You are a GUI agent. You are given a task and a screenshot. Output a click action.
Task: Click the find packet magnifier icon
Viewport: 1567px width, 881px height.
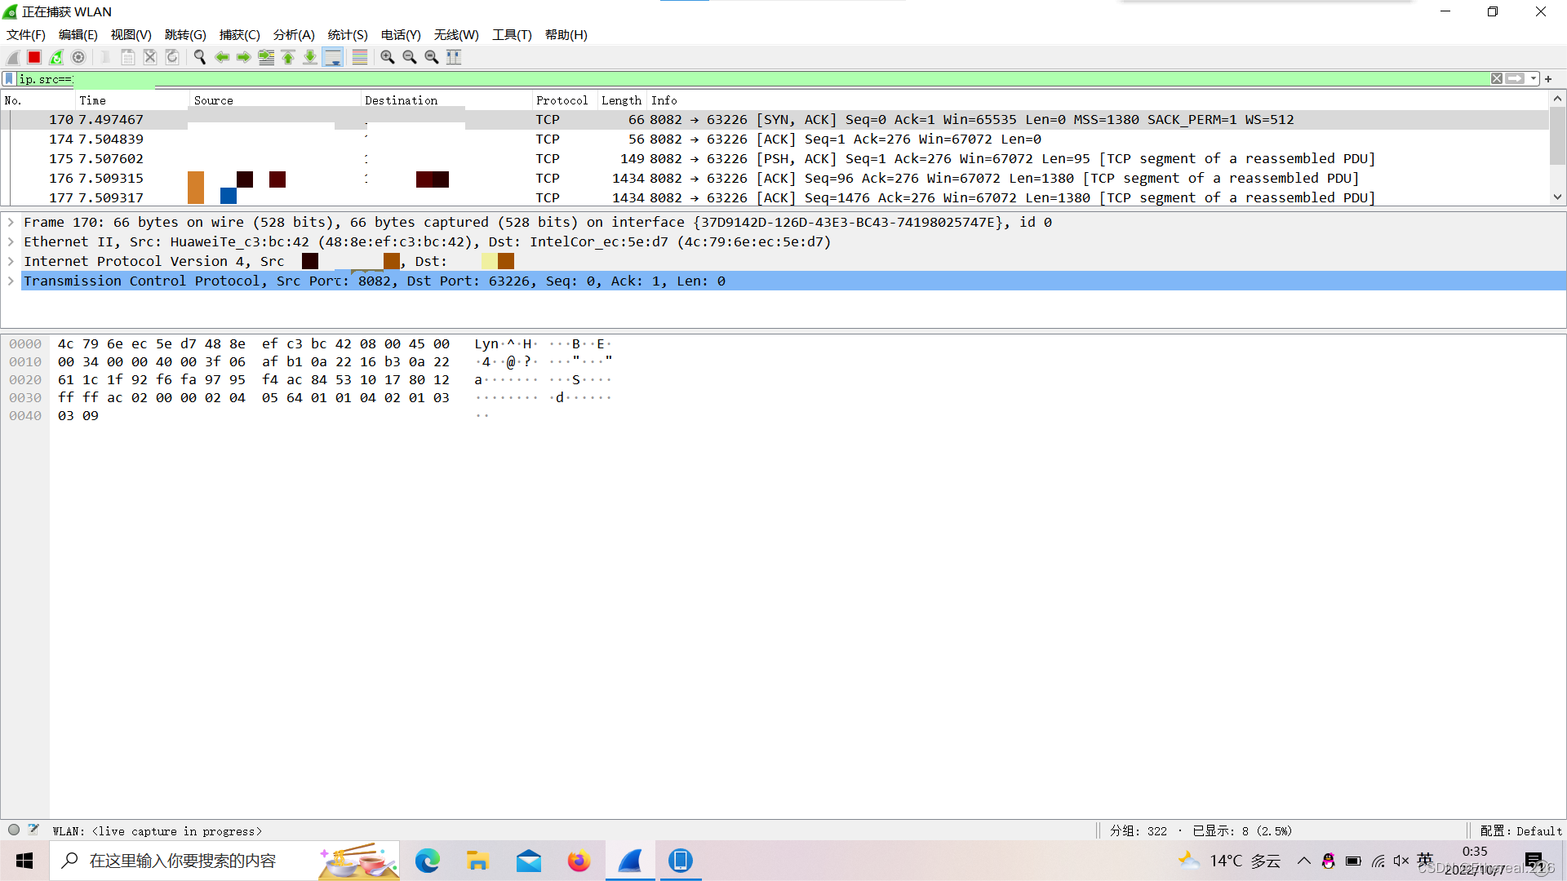coord(199,57)
